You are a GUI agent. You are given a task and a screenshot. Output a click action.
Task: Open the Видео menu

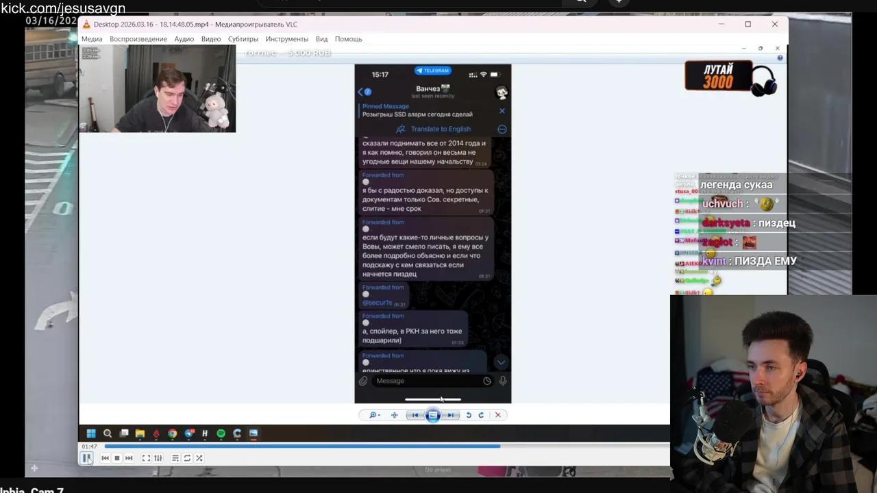211,39
